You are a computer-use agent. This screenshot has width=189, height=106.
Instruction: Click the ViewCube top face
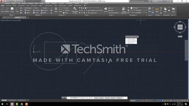coord(180,27)
